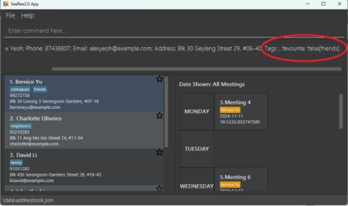The height and width of the screenshot is (206, 348).
Task: Click the contact list vertical scrollbar
Action: point(166,112)
